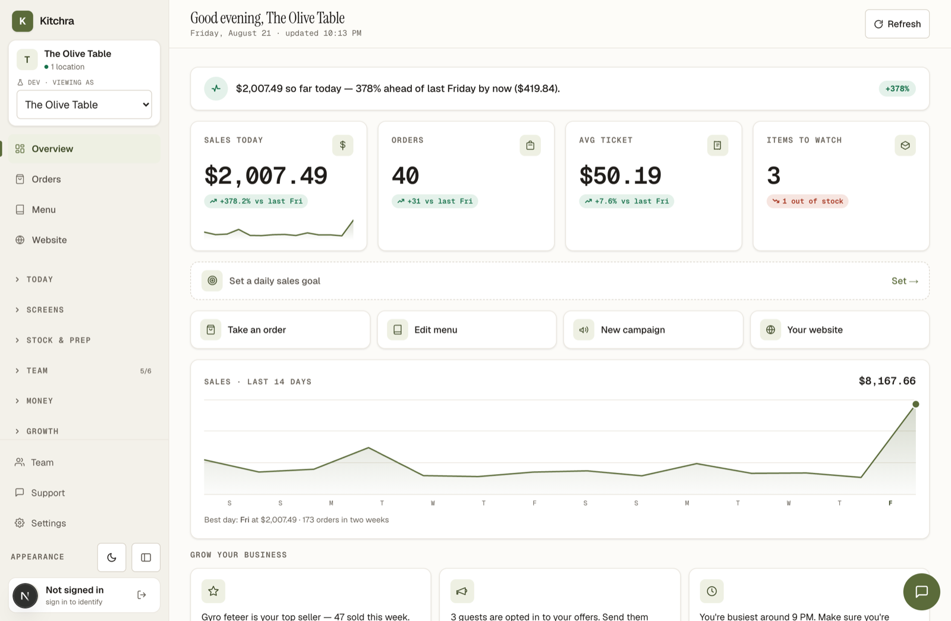951x621 pixels.
Task: Click the 'N' user avatar
Action: click(26, 595)
